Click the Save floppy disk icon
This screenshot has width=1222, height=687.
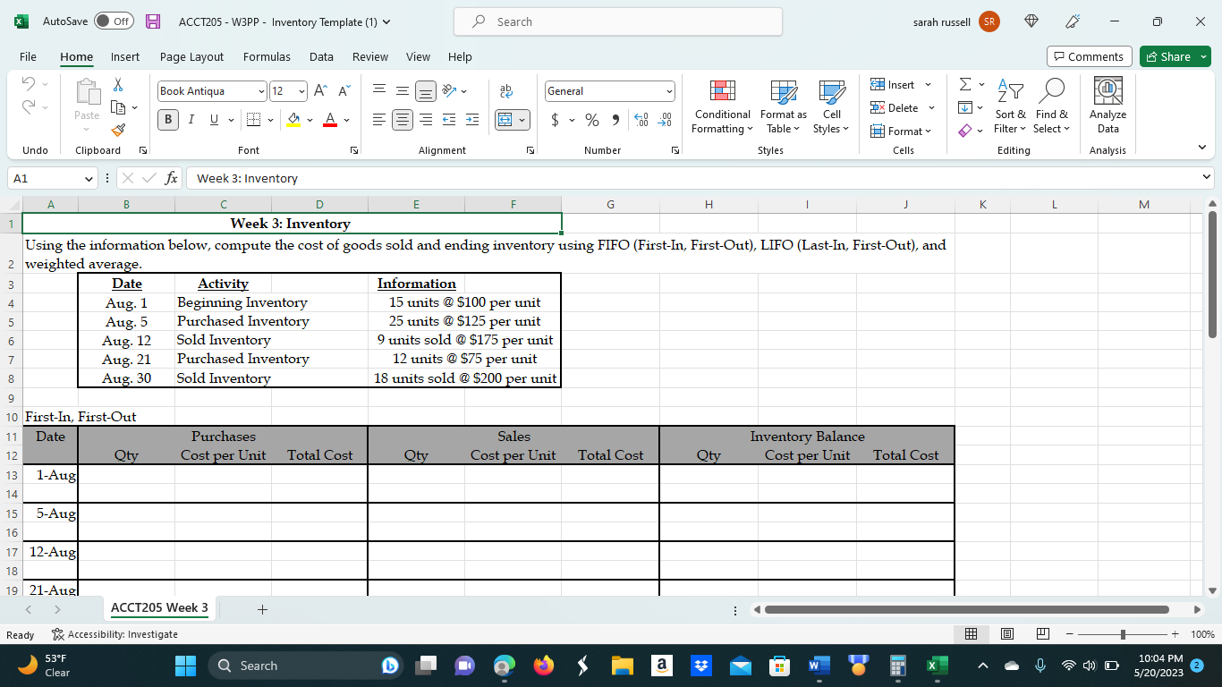[x=153, y=21]
